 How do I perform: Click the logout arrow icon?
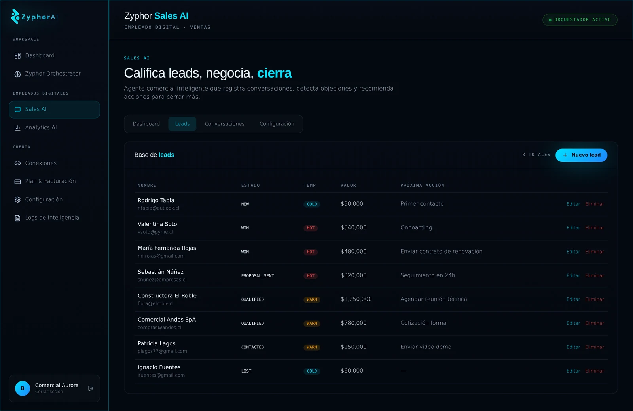(91, 388)
